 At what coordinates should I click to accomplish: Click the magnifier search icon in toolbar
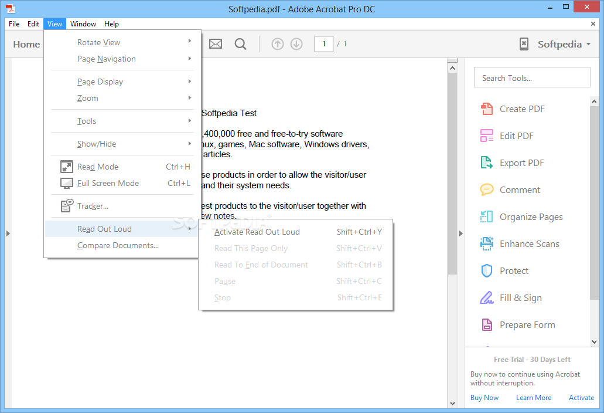click(240, 44)
